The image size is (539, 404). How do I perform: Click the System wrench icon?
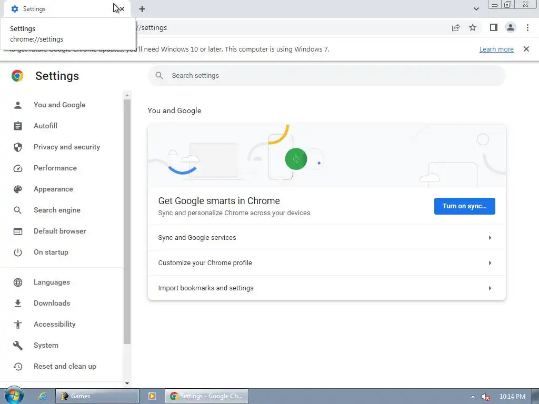click(x=18, y=346)
